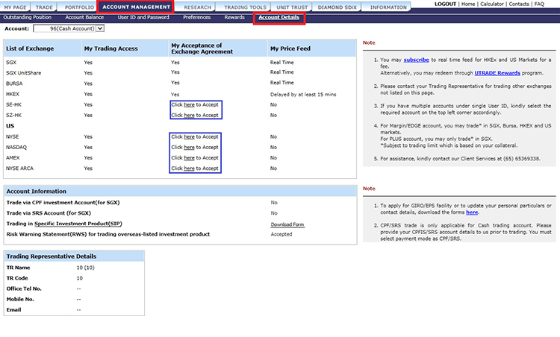Click 'Trade via CPF investment Account(for SGX)'
Screen dimensions: 560x337
(63, 203)
